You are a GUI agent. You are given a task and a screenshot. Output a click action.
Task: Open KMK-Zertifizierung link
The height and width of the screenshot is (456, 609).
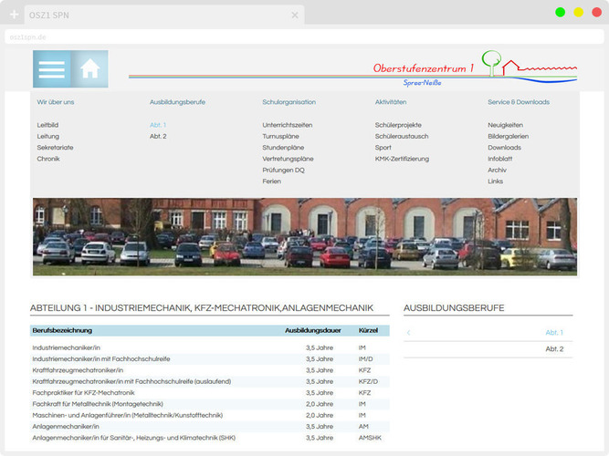[402, 159]
